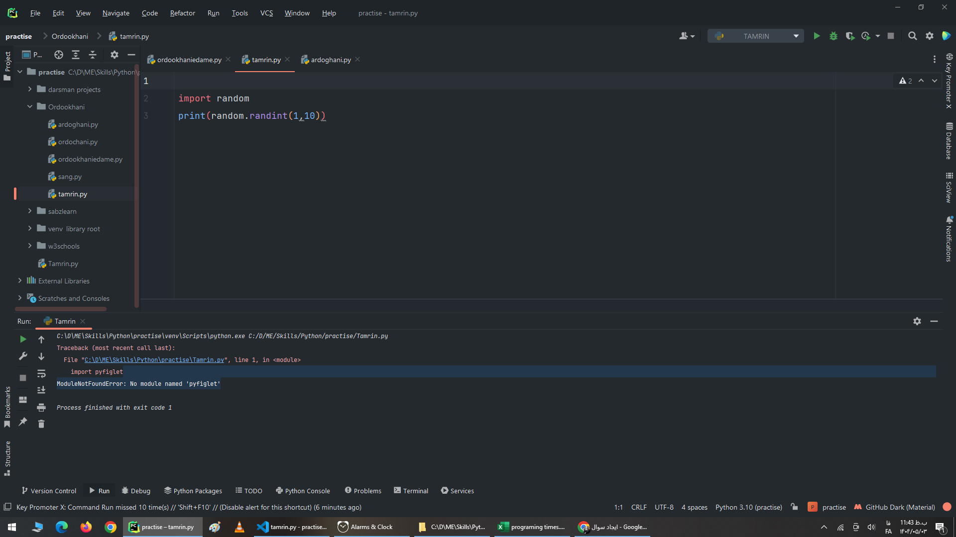The image size is (956, 537).
Task: Toggle read-only lock icon in status bar
Action: tap(795, 507)
